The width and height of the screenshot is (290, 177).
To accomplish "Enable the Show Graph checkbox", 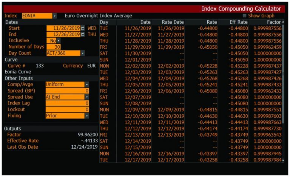I will point(245,16).
